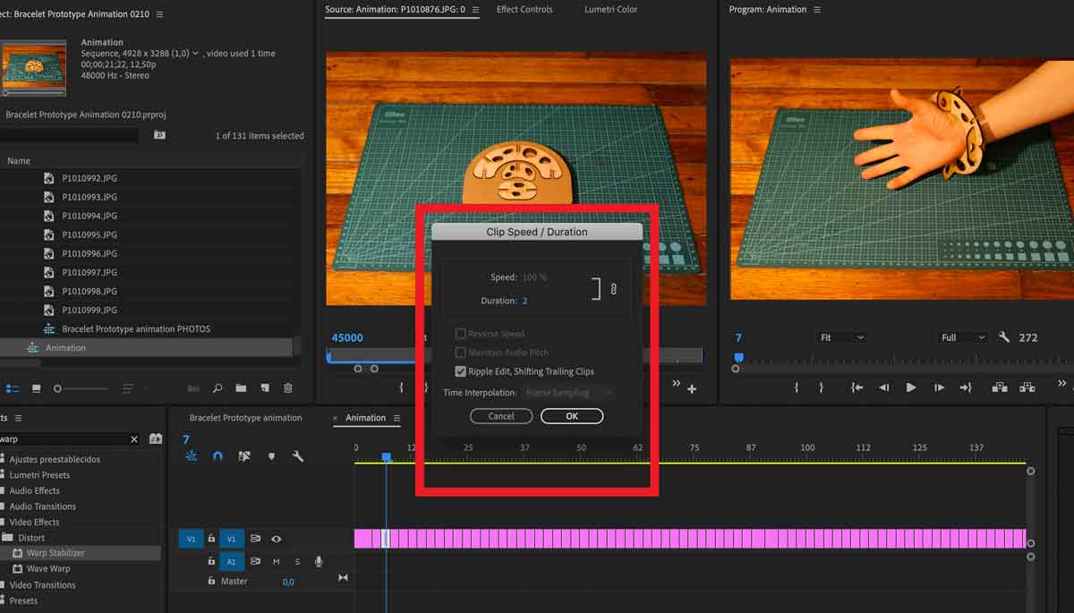Mute audio track A1
Screen dimensions: 1074x613
click(x=277, y=561)
